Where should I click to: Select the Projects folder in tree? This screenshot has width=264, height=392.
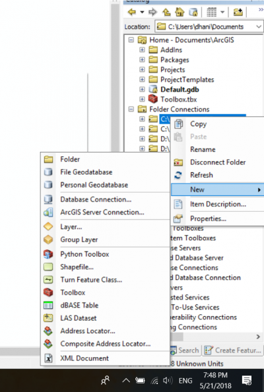tap(172, 70)
